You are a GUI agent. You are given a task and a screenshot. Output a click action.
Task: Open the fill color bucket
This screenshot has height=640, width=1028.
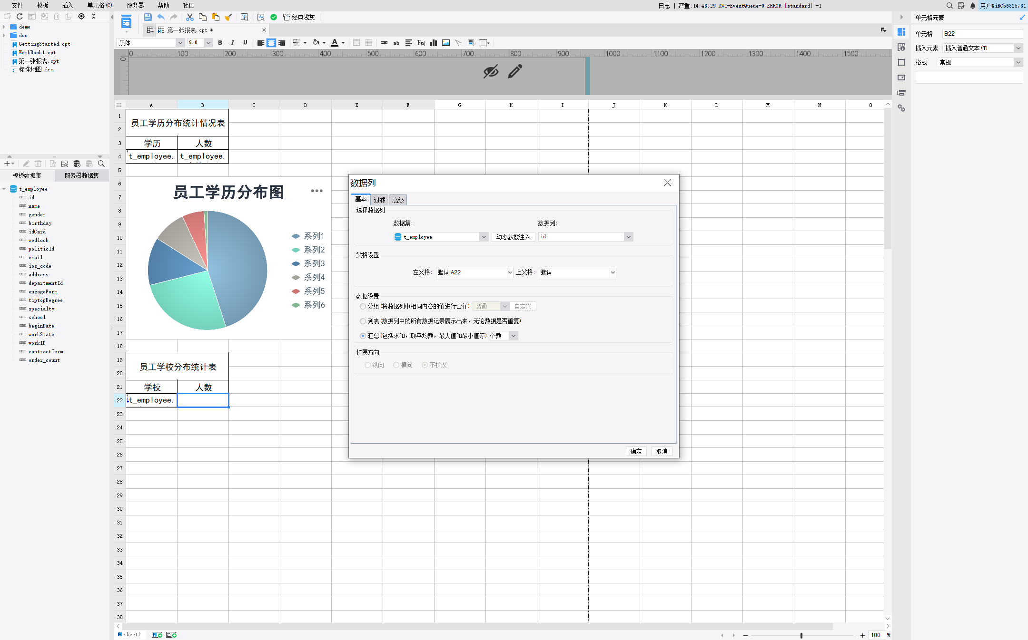tap(316, 43)
